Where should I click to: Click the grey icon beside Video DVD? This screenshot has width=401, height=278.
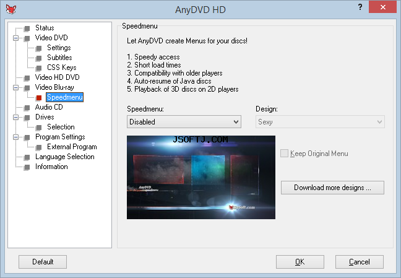tap(27, 38)
